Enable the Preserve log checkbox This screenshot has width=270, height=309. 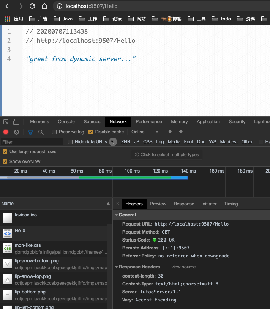coord(54,132)
